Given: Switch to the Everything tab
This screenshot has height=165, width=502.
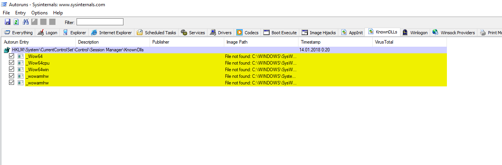Looking at the screenshot, I should tap(18, 33).
